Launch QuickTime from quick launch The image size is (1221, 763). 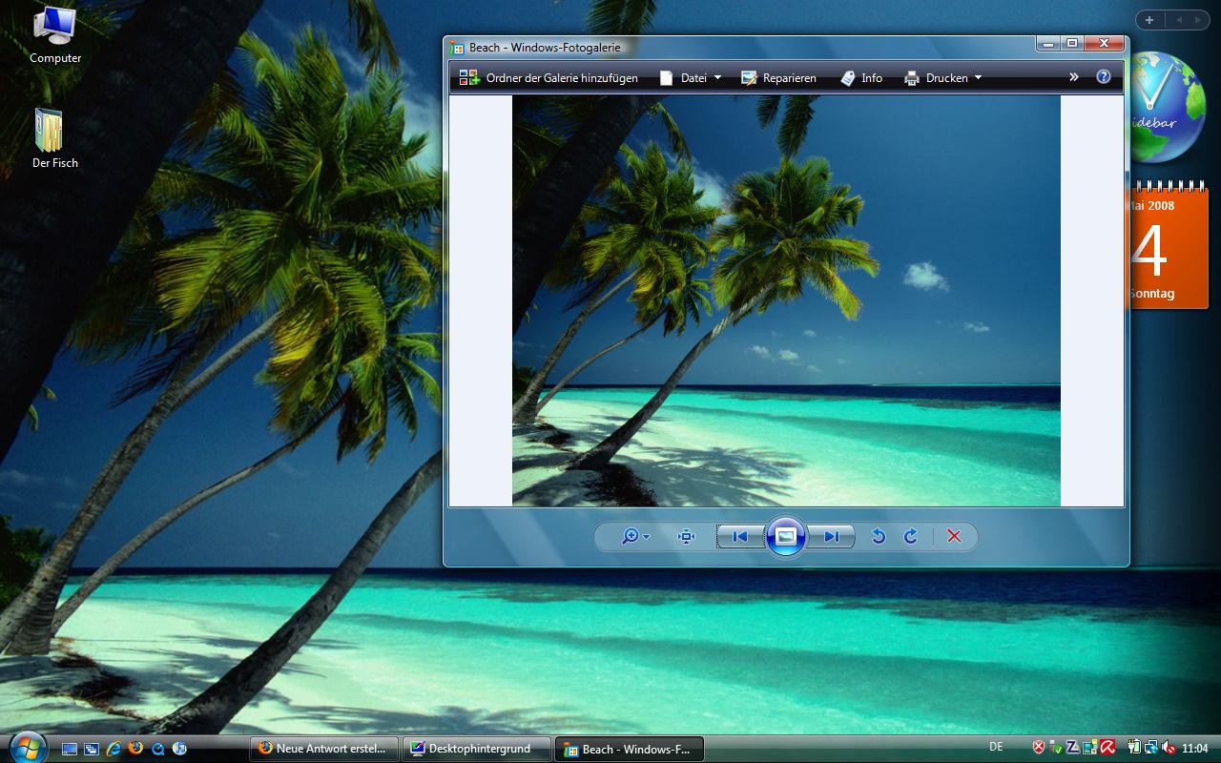(x=157, y=749)
